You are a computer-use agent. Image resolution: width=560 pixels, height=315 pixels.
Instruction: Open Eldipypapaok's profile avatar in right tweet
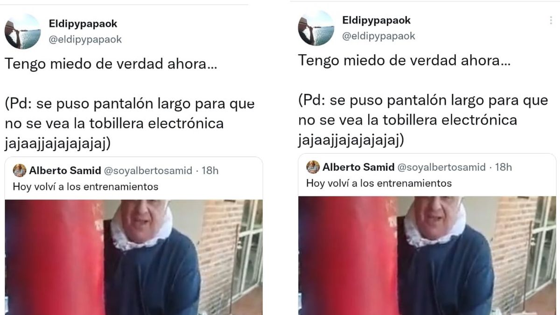(316, 28)
